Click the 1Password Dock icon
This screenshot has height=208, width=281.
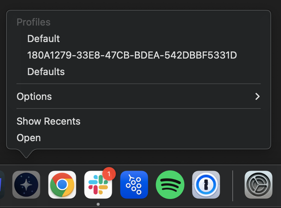(206, 184)
